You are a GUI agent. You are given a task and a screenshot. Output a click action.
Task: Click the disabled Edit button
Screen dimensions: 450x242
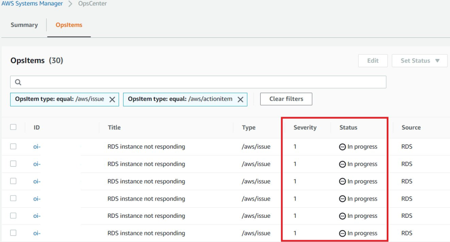[x=373, y=61]
